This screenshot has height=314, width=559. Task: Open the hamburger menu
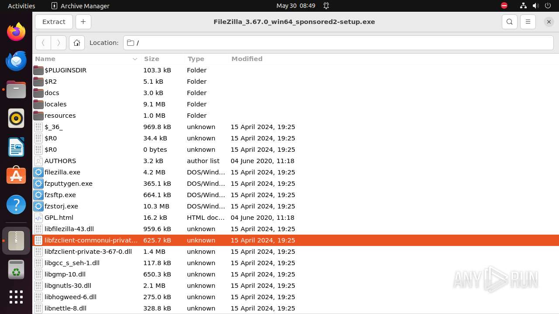pos(528,22)
